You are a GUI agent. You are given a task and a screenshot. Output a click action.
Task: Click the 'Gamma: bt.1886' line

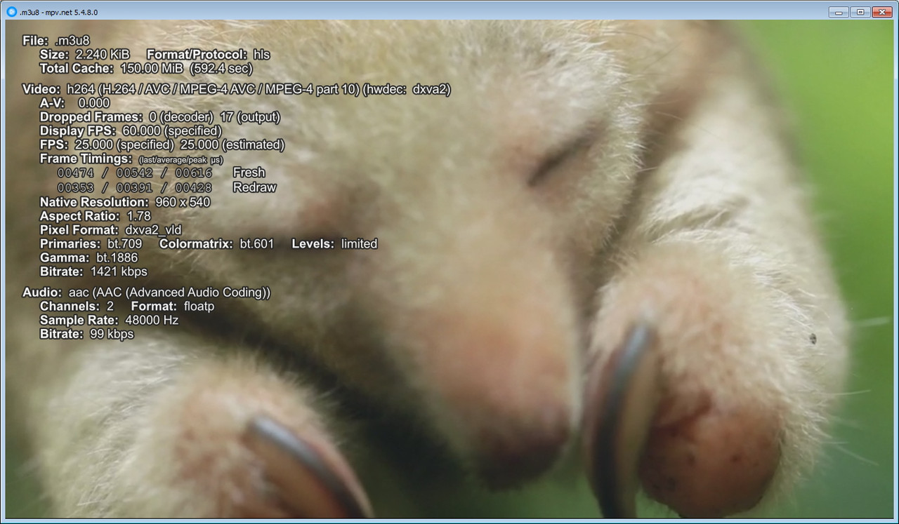click(x=88, y=257)
